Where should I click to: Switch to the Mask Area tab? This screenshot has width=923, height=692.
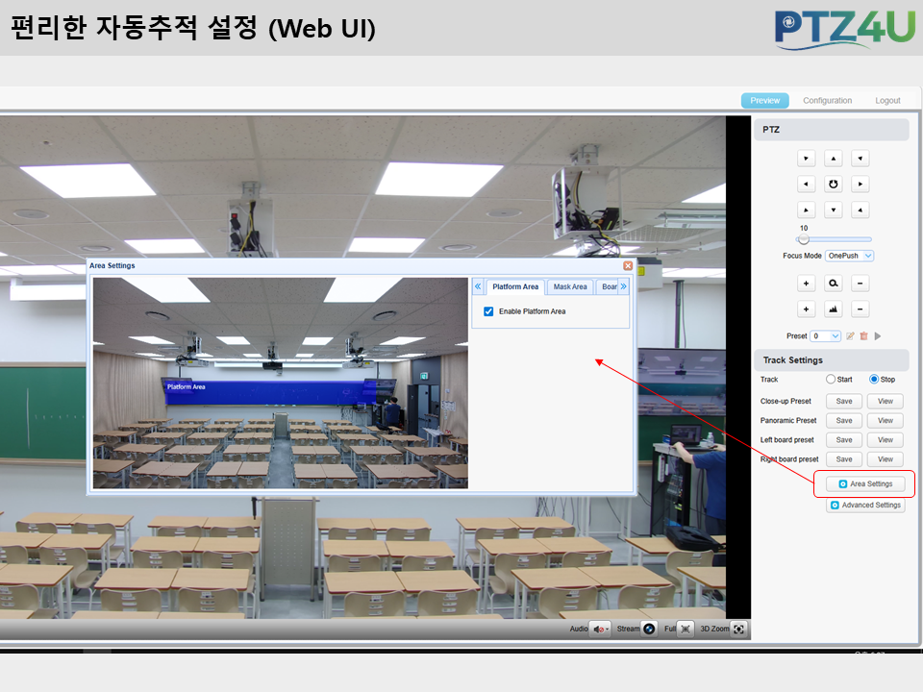(x=570, y=286)
